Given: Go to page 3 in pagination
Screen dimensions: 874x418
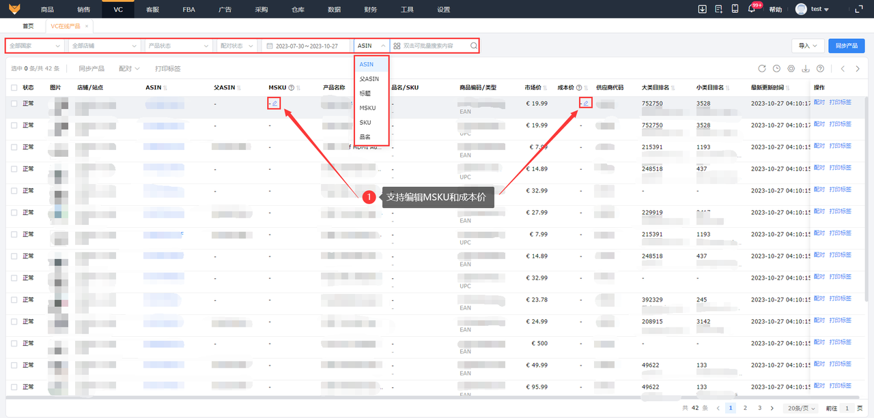Looking at the screenshot, I should click(759, 408).
